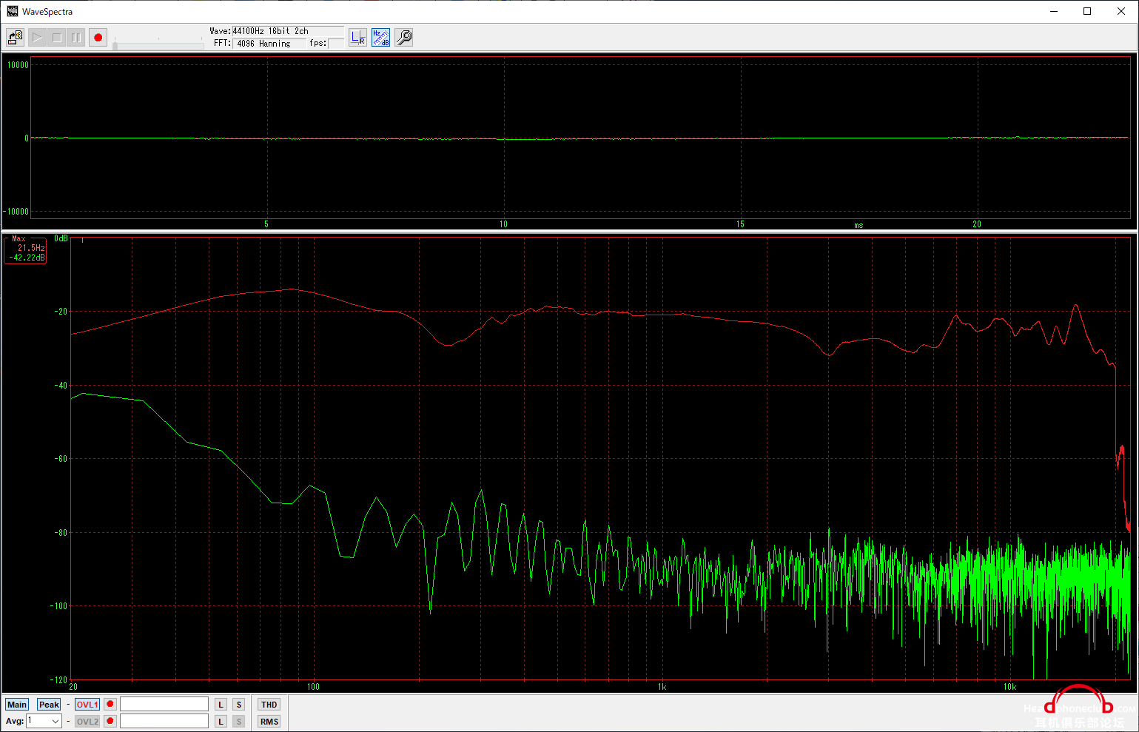The height and width of the screenshot is (732, 1139).
Task: Click the S save button in OVL1 row
Action: (x=239, y=705)
